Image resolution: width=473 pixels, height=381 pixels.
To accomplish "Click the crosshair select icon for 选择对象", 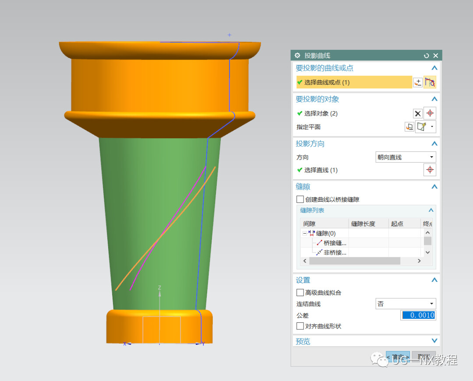I will point(430,113).
